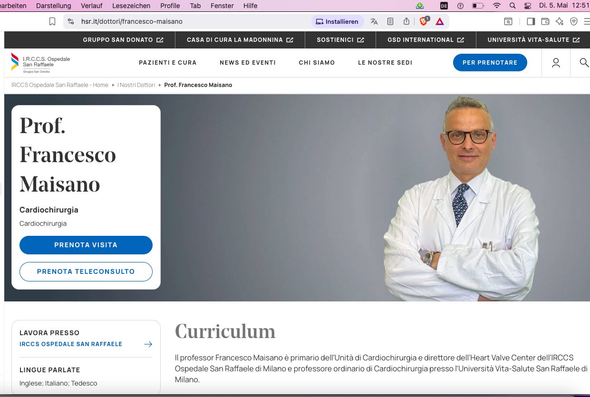Image resolution: width=590 pixels, height=397 pixels.
Task: Click 'Inglese; Italiano; Tedesco' text
Action: pos(58,383)
